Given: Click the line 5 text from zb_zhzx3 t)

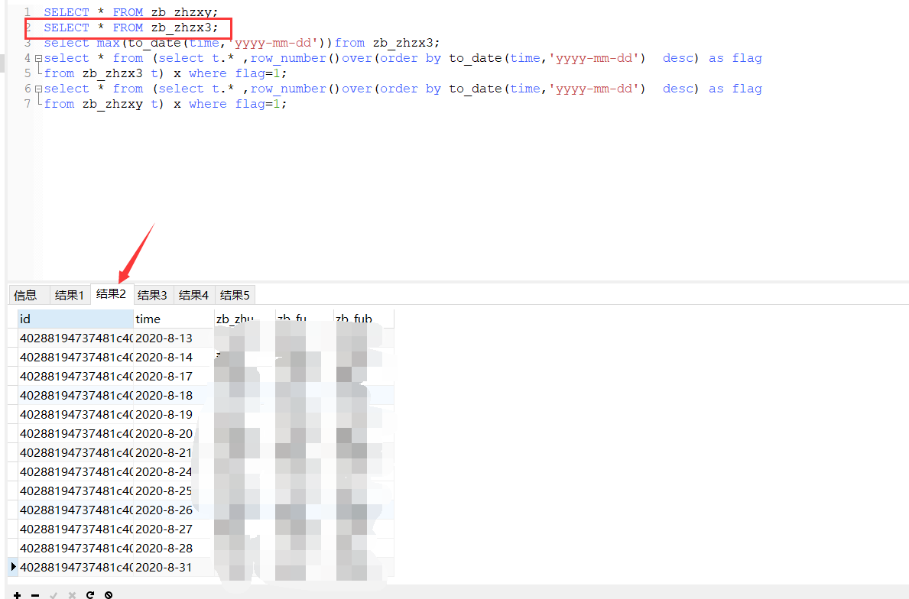Looking at the screenshot, I should pyautogui.click(x=104, y=73).
